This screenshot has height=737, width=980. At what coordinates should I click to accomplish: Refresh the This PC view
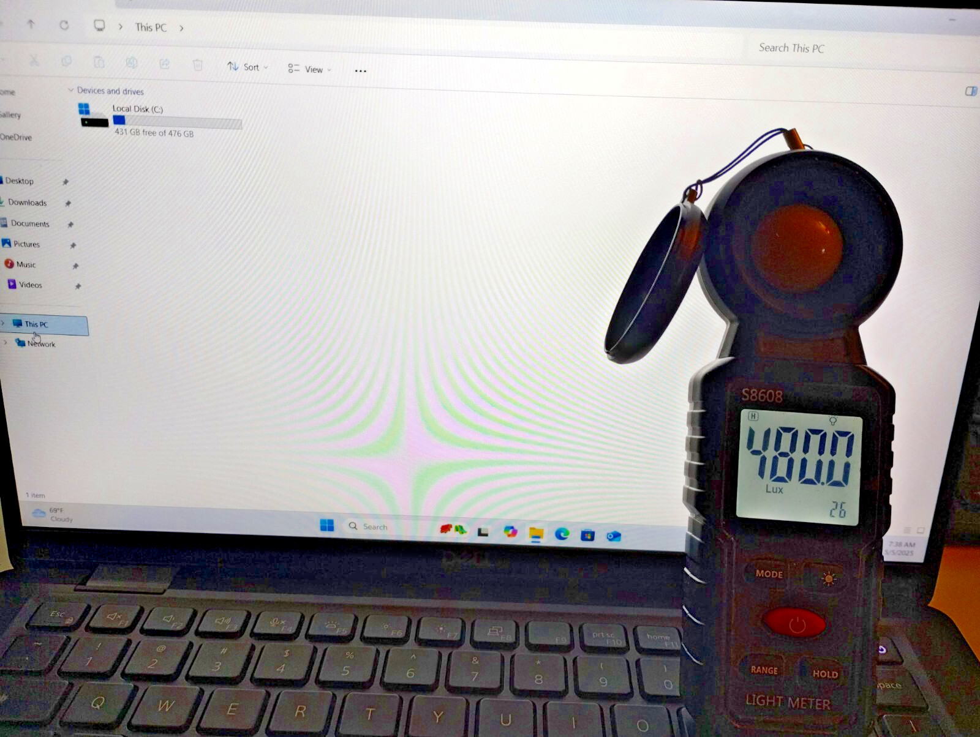(x=64, y=25)
